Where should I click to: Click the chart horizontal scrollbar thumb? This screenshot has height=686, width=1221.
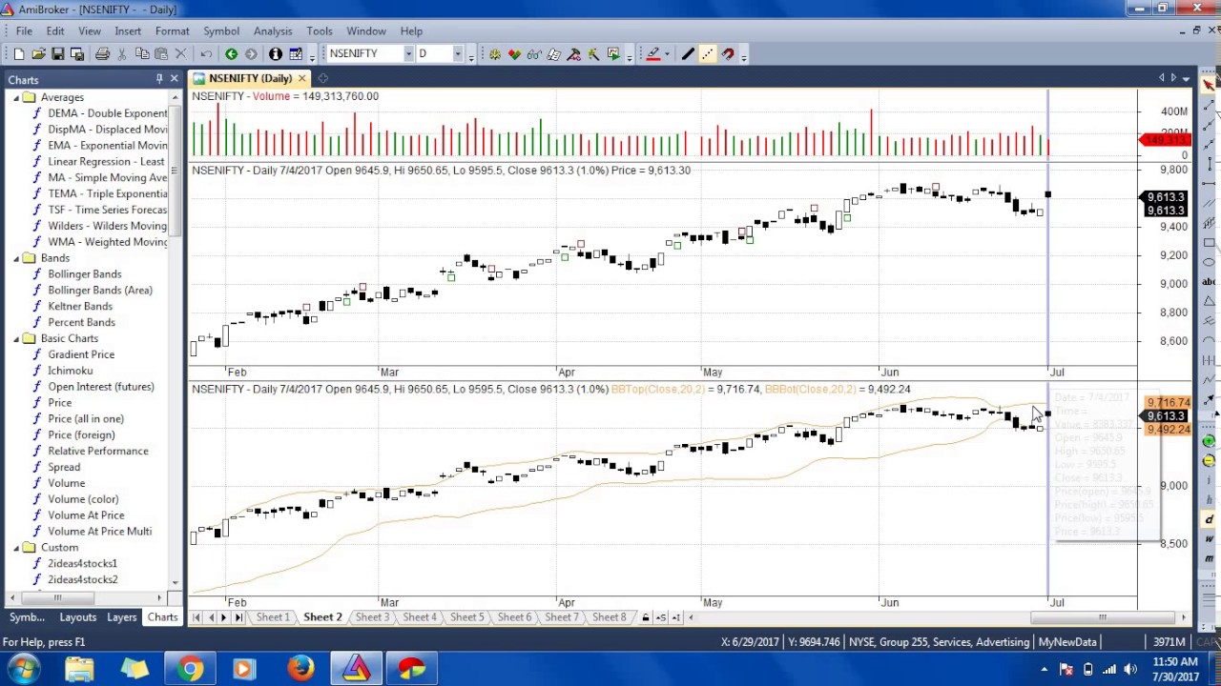click(x=1102, y=617)
